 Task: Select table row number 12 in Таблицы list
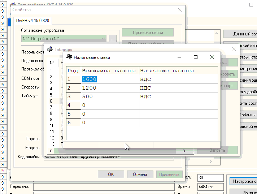click(x=52, y=138)
